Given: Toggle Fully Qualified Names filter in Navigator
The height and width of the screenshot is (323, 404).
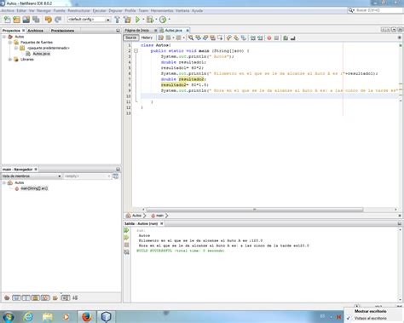Looking at the screenshot, I should tap(55, 297).
